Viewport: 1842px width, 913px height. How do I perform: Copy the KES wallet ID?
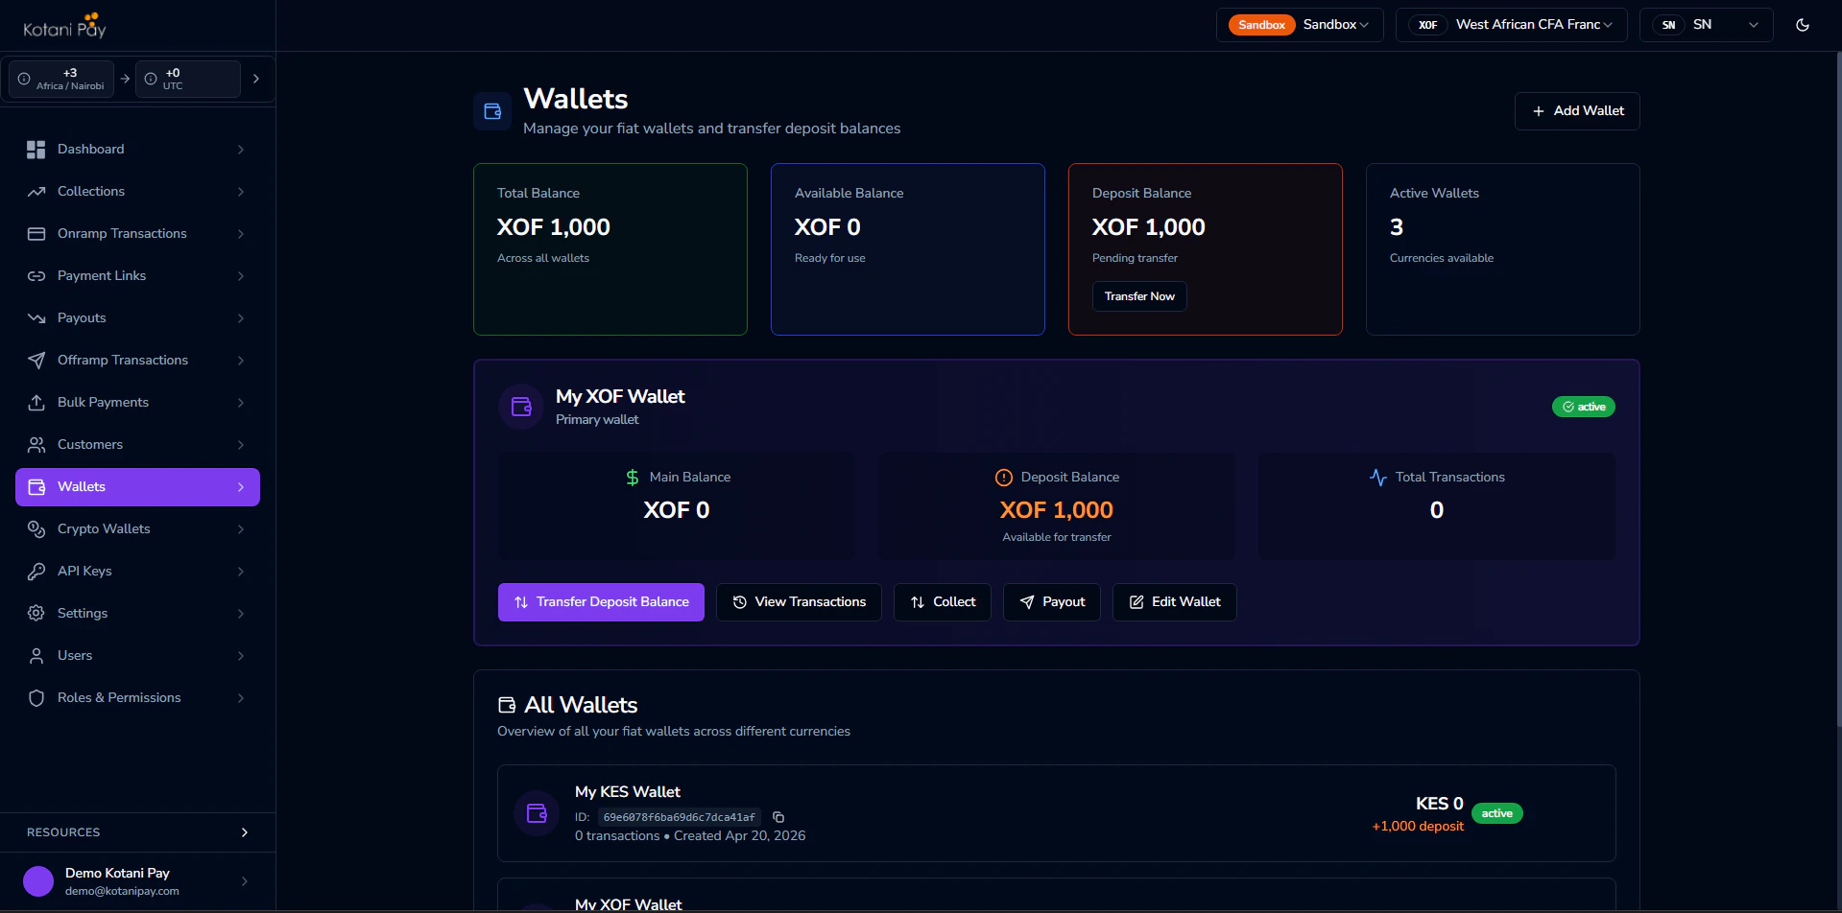pos(778,816)
